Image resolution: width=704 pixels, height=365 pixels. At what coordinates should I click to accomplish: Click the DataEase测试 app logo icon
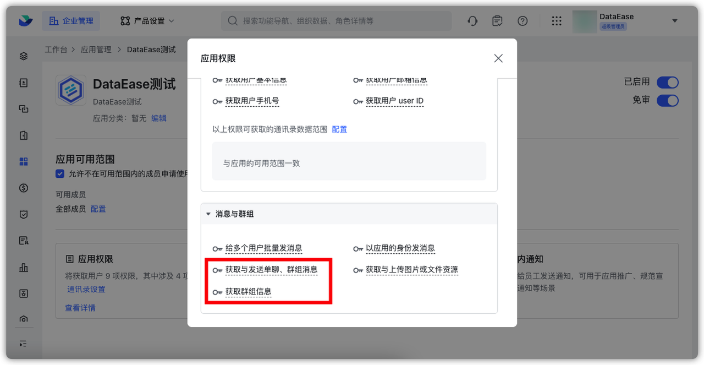click(70, 90)
